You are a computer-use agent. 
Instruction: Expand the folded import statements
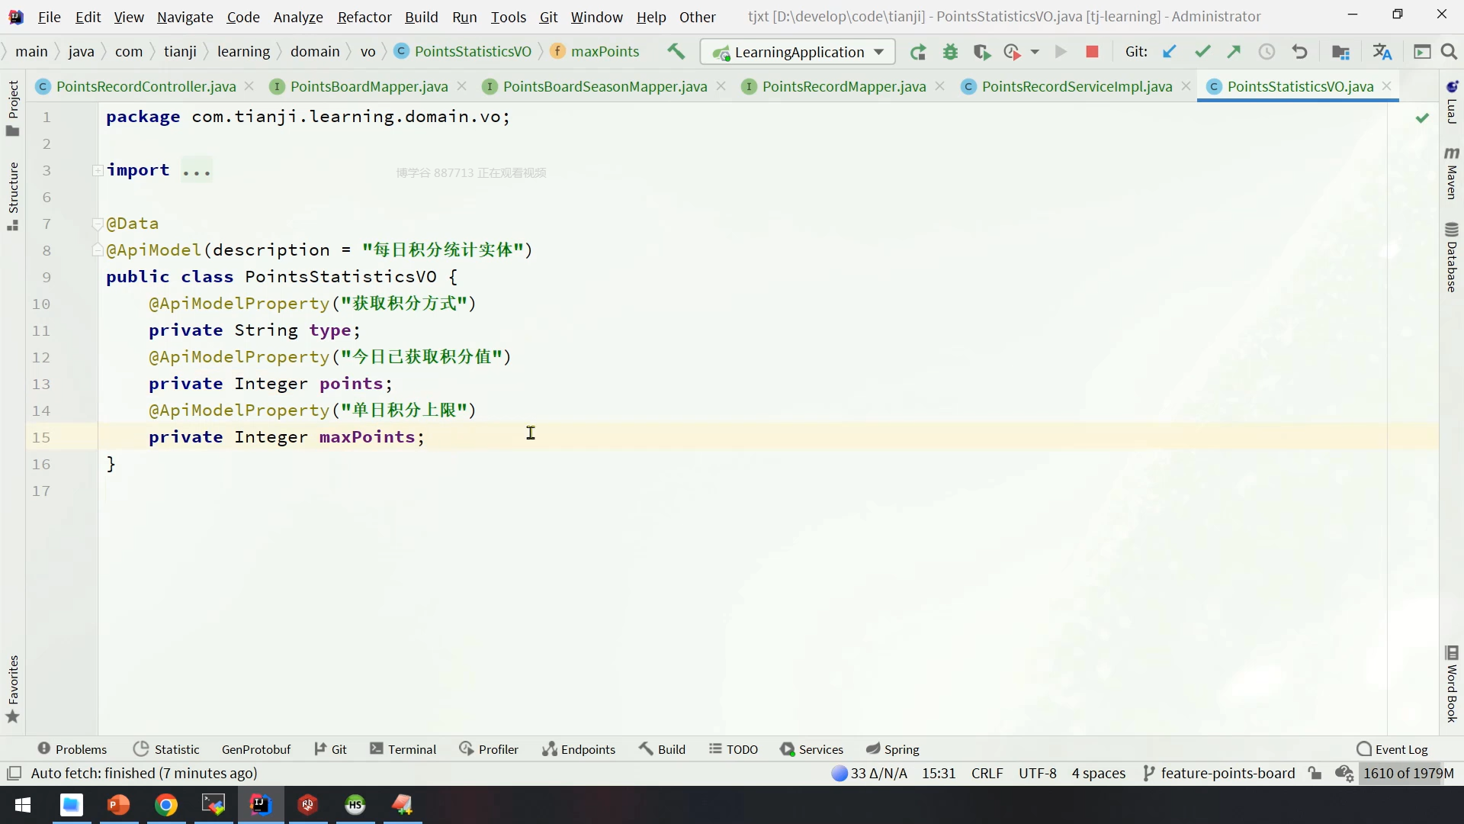[x=98, y=170]
